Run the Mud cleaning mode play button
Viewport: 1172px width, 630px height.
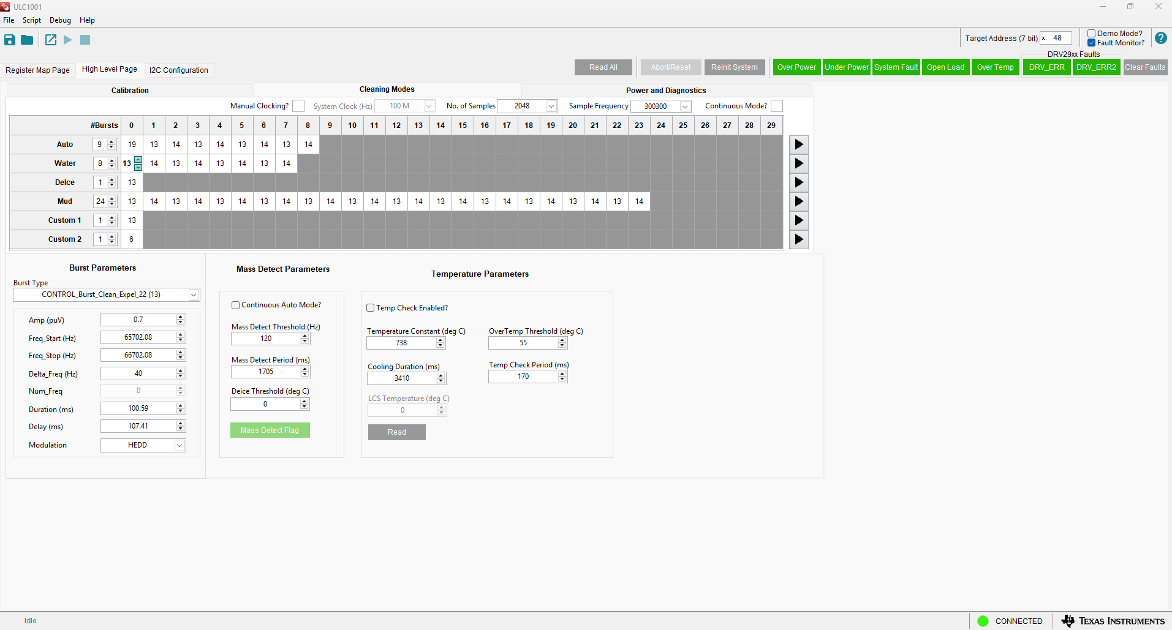click(x=798, y=201)
